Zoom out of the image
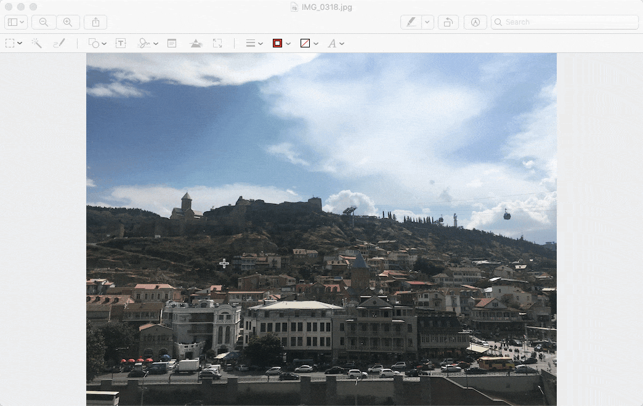 pos(44,22)
